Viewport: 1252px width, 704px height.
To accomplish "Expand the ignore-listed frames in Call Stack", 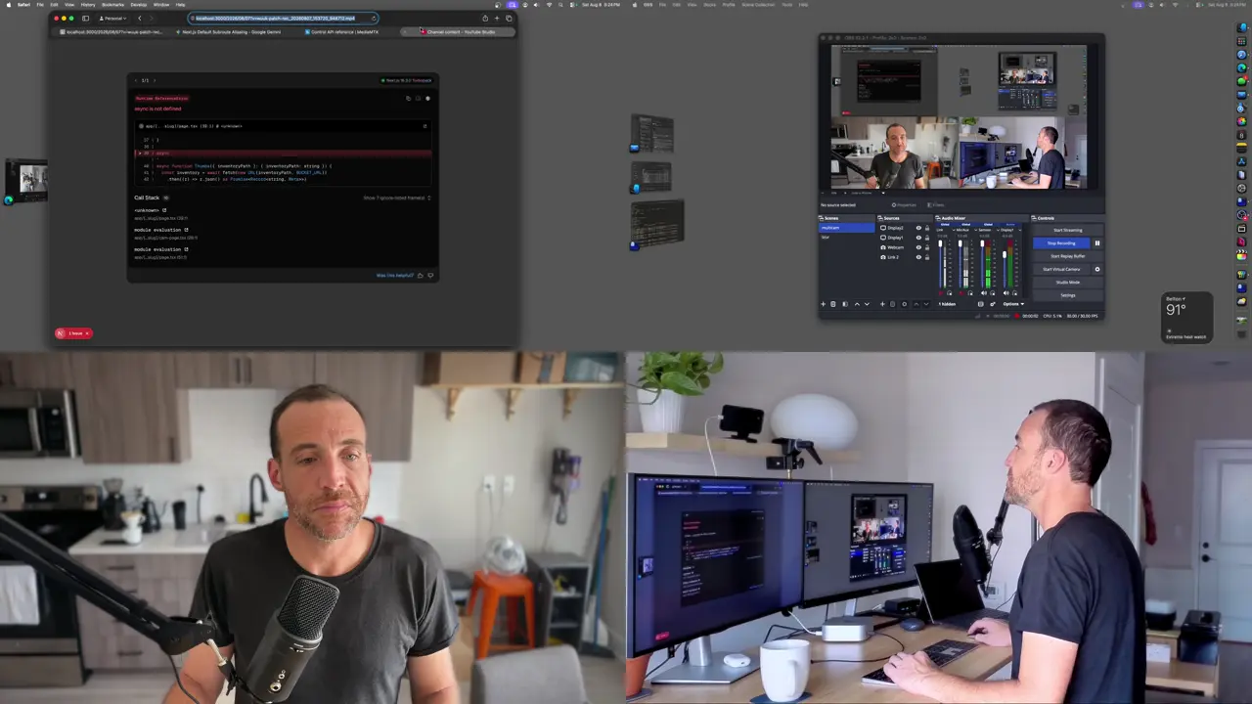I will 397,198.
